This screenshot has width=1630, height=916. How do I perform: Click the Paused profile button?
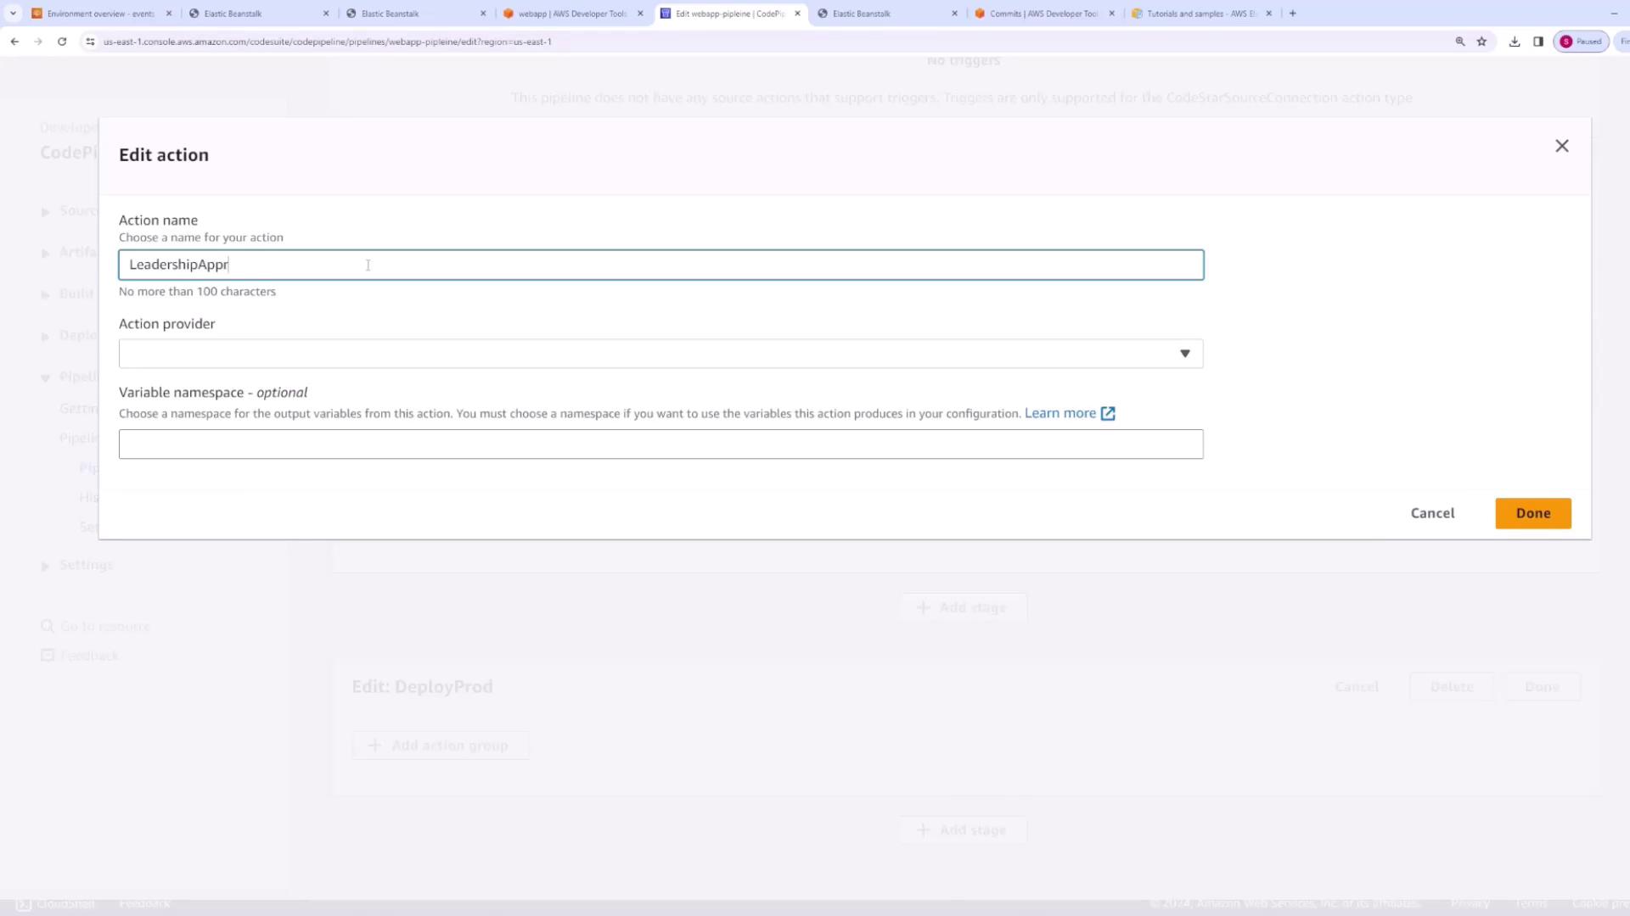pos(1581,41)
